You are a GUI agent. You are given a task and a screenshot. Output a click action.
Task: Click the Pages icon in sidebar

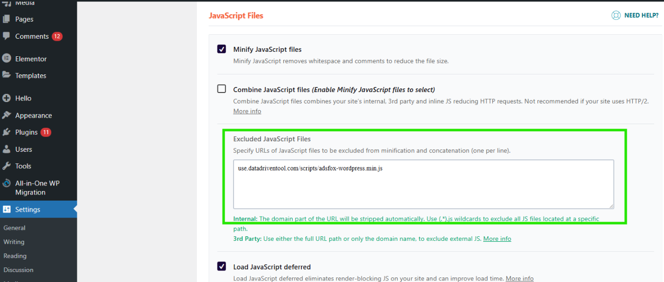pyautogui.click(x=7, y=19)
